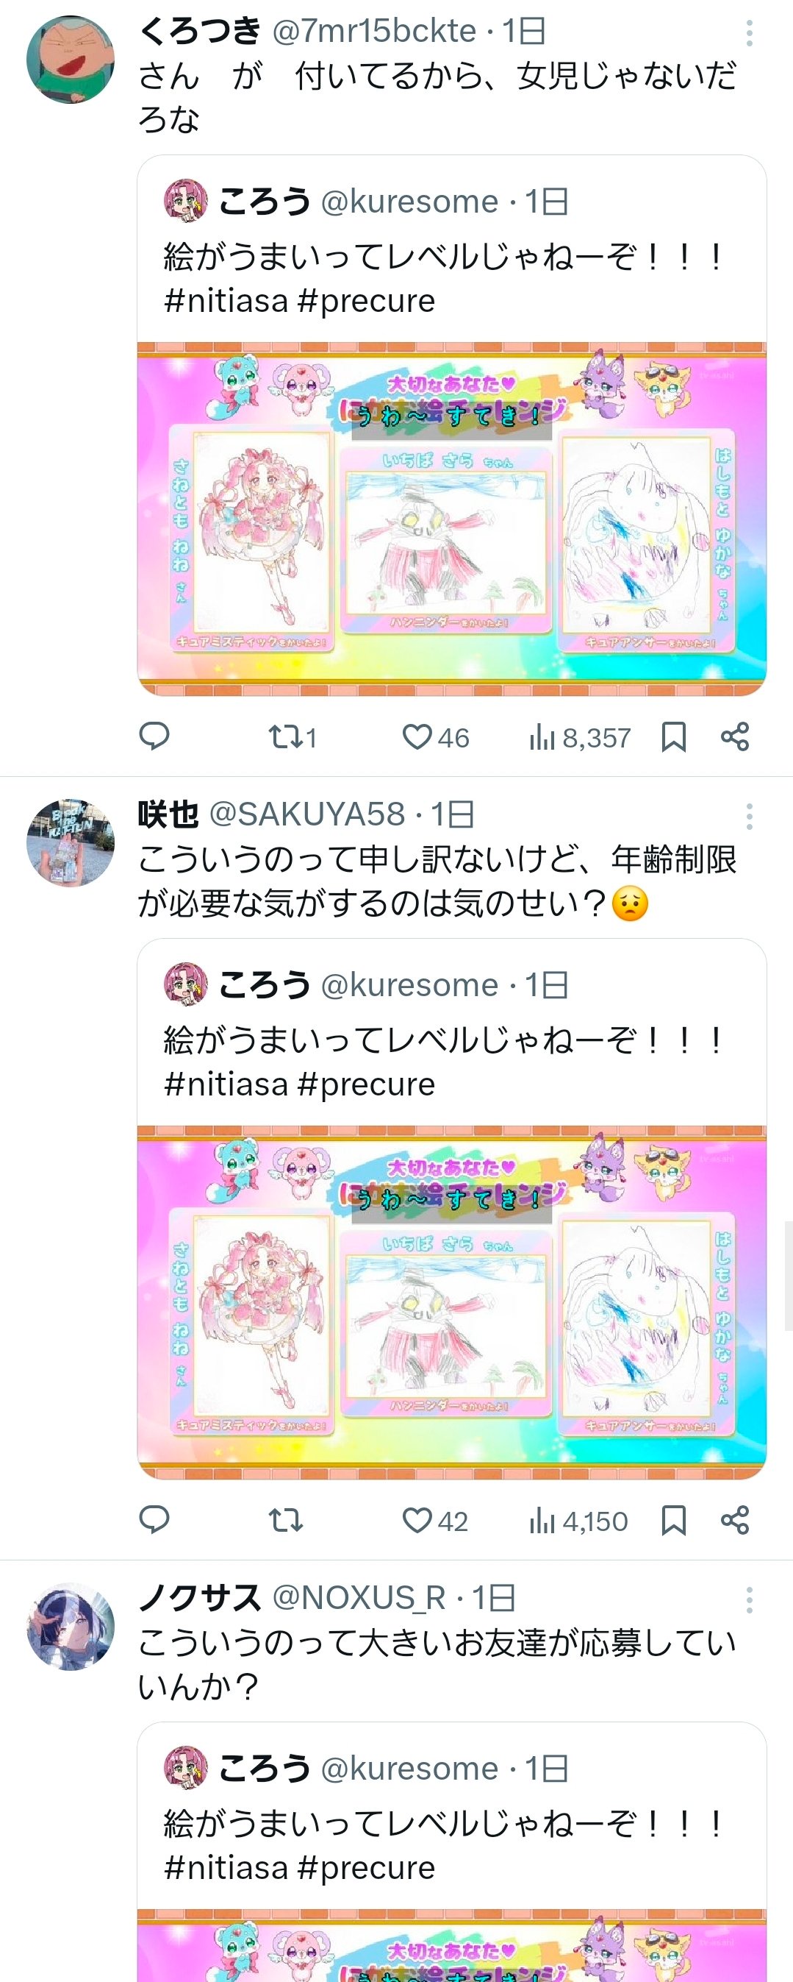
Task: View analytics showing 4,150 views
Action: pyautogui.click(x=578, y=1521)
